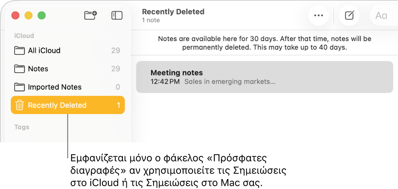Image resolution: width=398 pixels, height=189 pixels.
Task: Click the new folder icon
Action: pos(90,15)
